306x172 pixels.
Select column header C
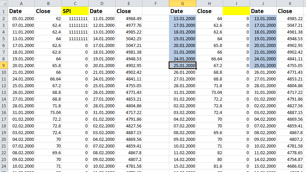(x=75, y=3)
